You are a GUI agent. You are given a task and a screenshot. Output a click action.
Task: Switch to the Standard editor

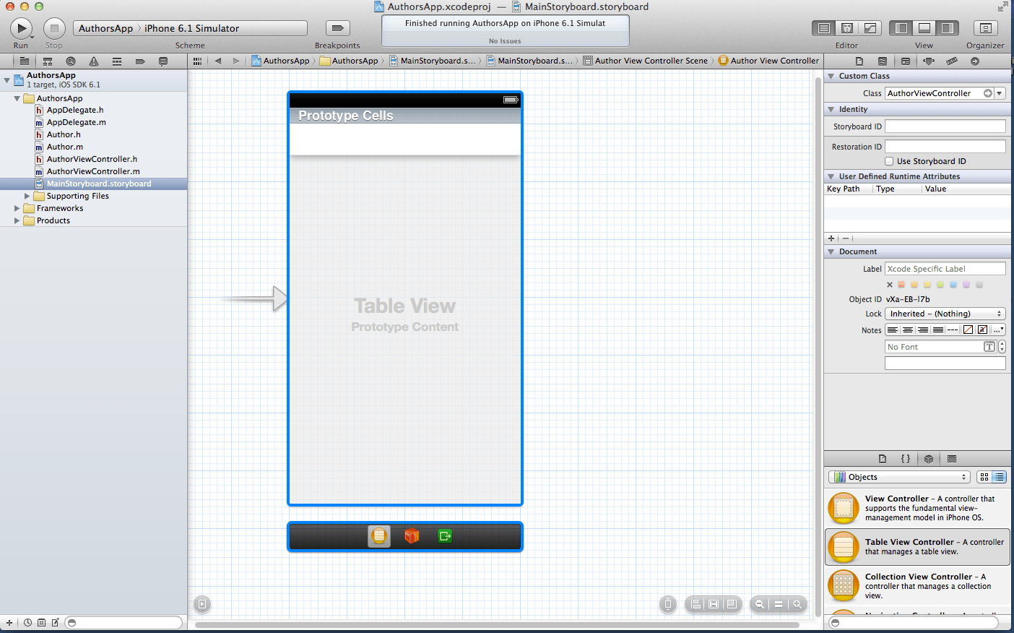[823, 28]
